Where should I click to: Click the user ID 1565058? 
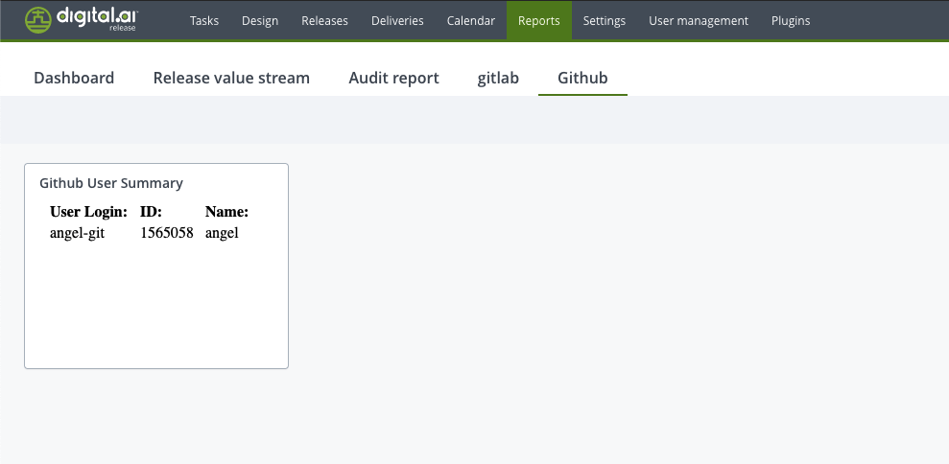[167, 232]
